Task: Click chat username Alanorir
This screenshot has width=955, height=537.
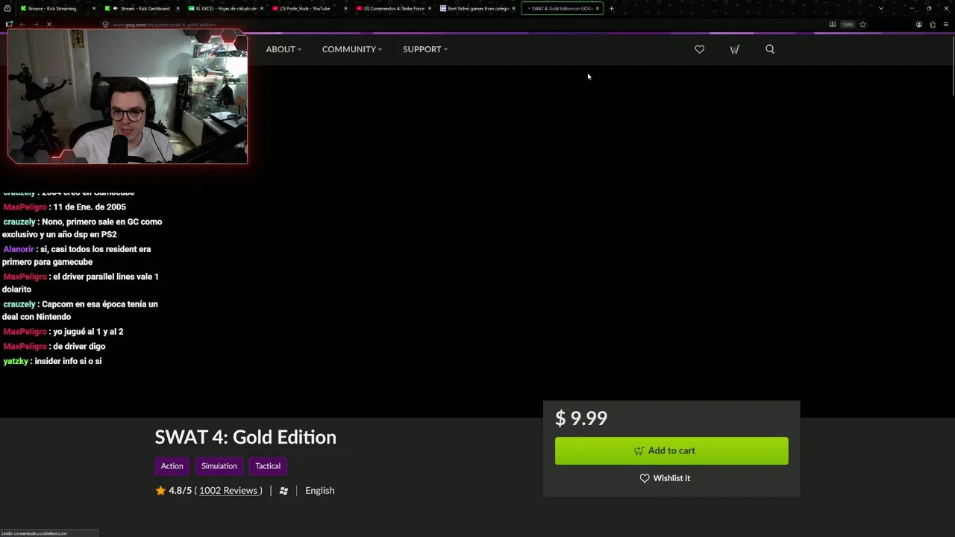Action: click(x=19, y=249)
